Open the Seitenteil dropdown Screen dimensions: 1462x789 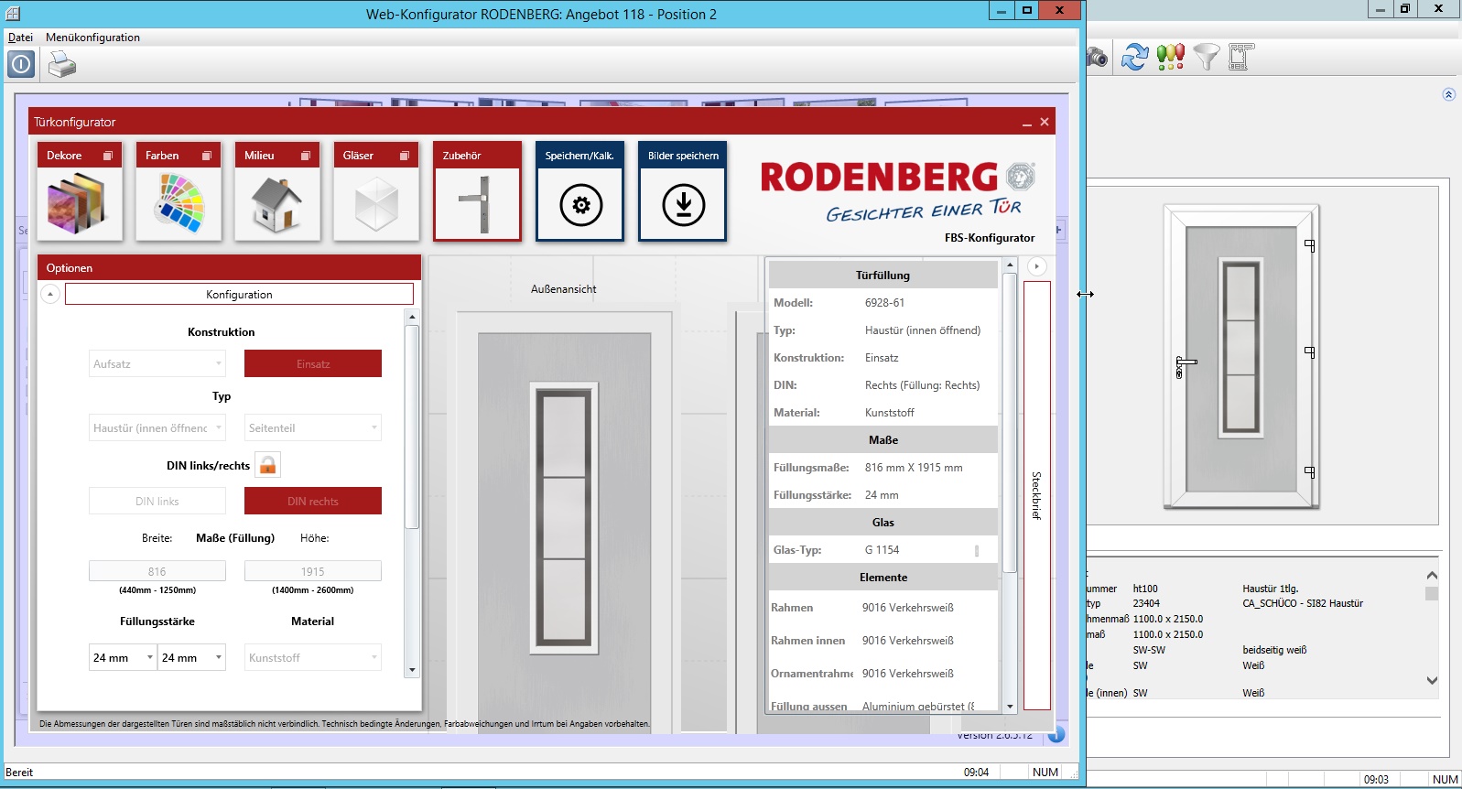tap(313, 427)
